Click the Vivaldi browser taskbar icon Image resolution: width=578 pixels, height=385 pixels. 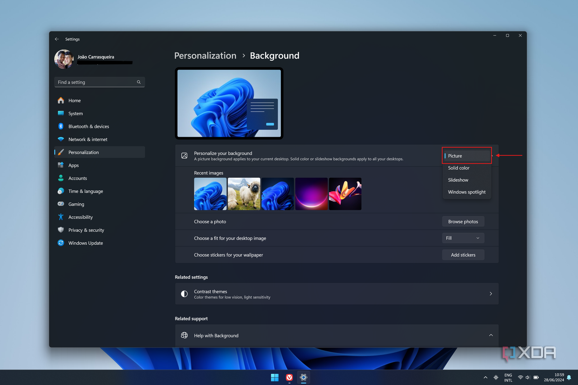[289, 377]
